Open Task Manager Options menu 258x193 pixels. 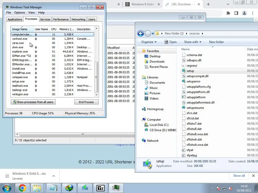20,13
